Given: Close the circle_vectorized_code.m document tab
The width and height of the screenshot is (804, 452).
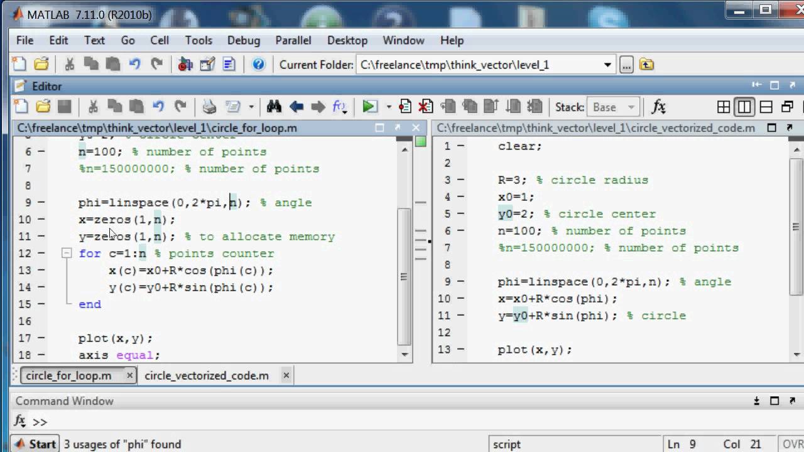Looking at the screenshot, I should tap(286, 375).
